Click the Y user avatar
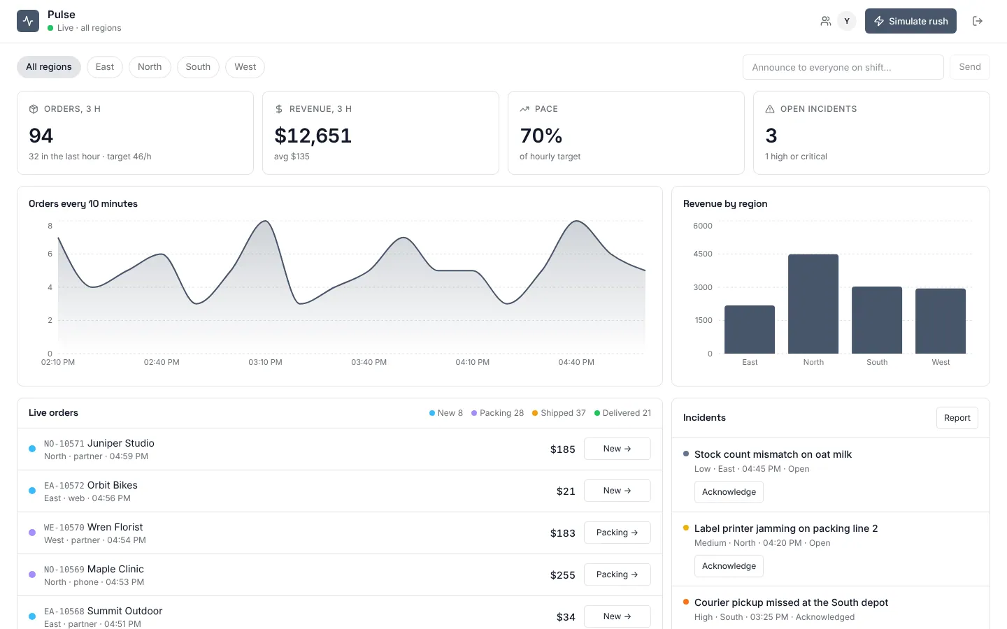The height and width of the screenshot is (629, 1007). (x=847, y=21)
